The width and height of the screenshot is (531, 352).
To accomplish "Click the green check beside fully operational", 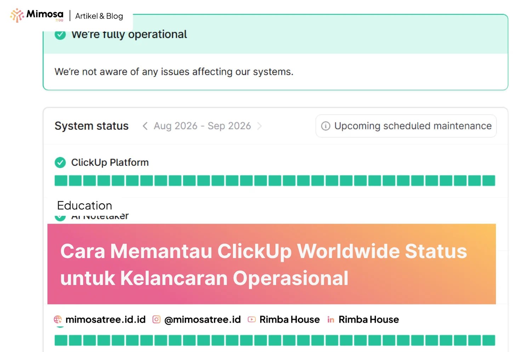I will click(x=60, y=34).
